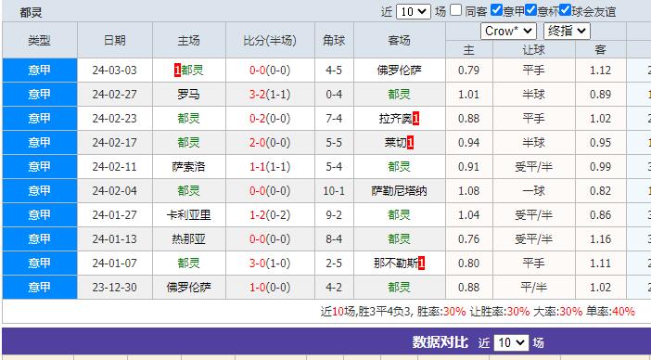Click the 1-2(0-2) score
This screenshot has height=360, width=651.
click(x=270, y=214)
